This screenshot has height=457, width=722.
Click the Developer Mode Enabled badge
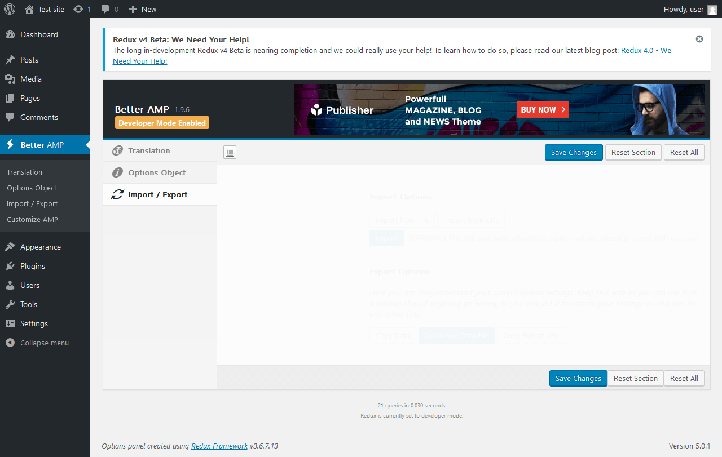(x=162, y=123)
